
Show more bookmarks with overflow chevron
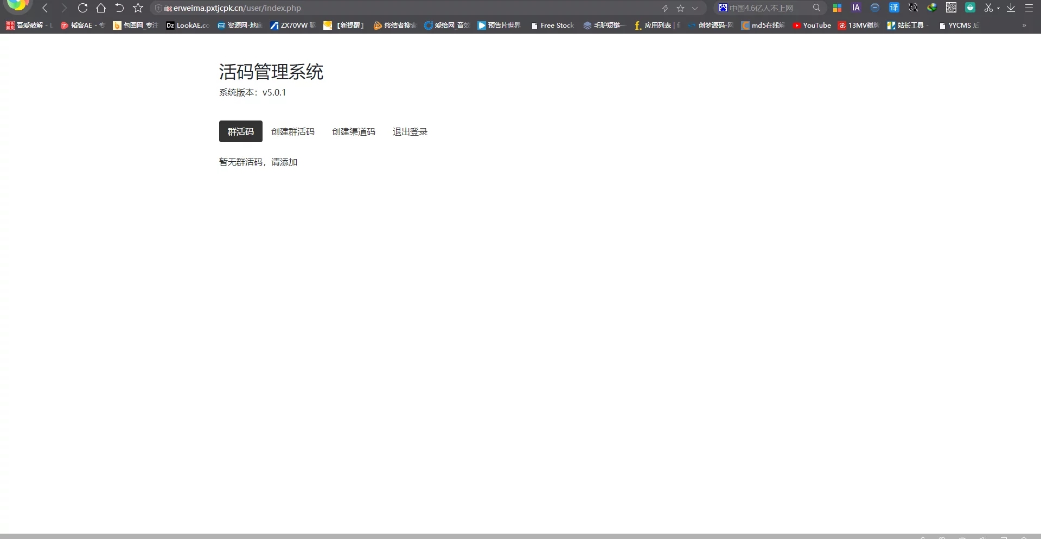point(1024,26)
